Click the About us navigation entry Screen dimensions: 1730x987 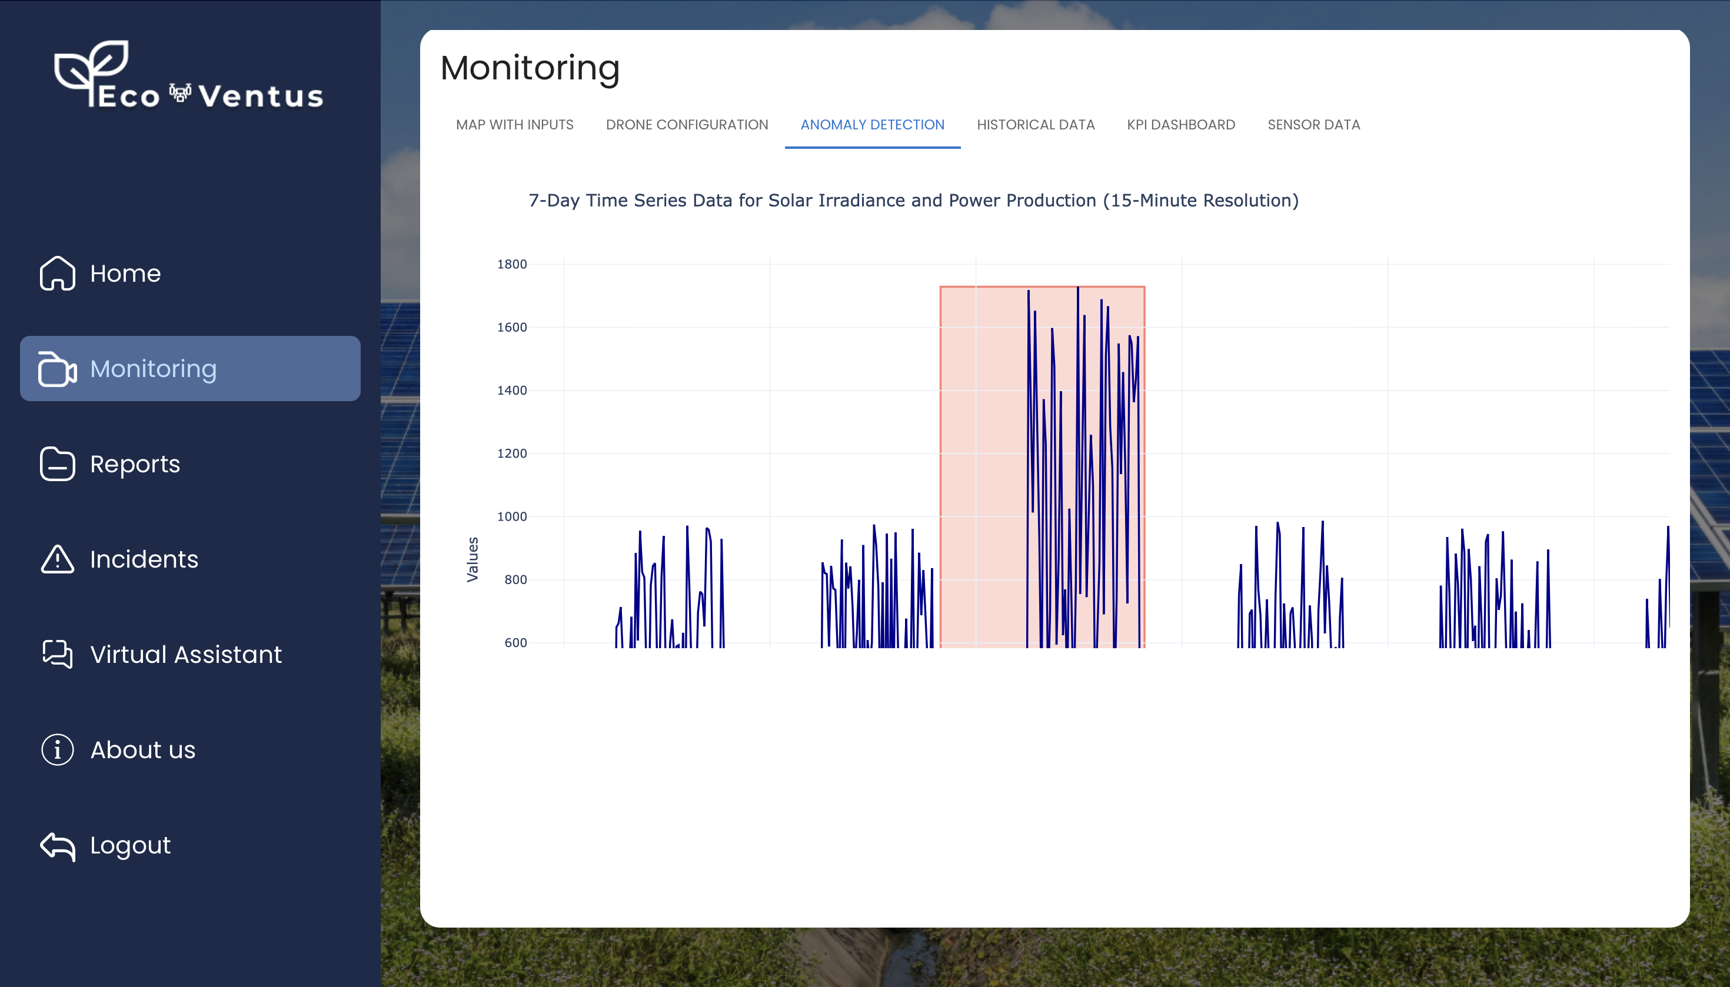[x=142, y=749]
